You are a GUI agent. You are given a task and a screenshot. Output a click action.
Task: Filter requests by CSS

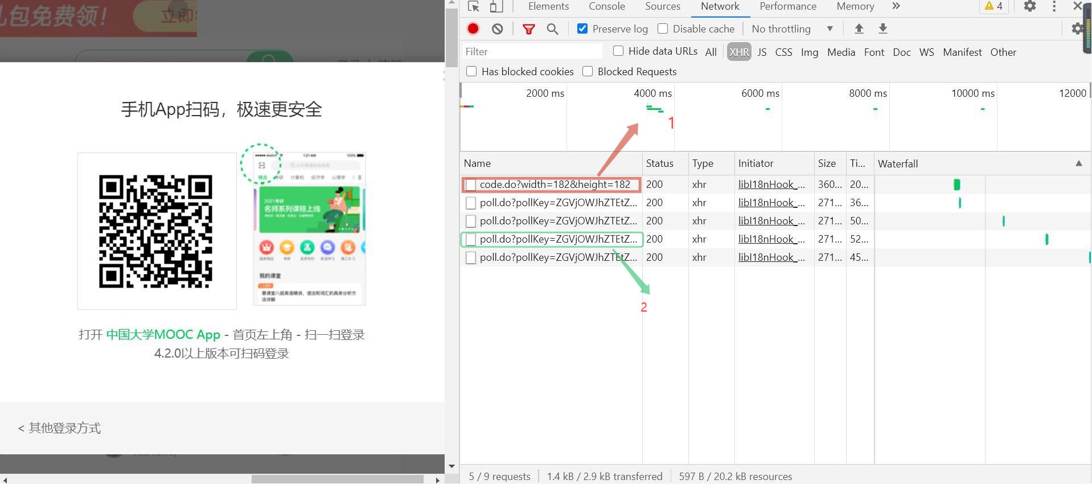point(784,52)
